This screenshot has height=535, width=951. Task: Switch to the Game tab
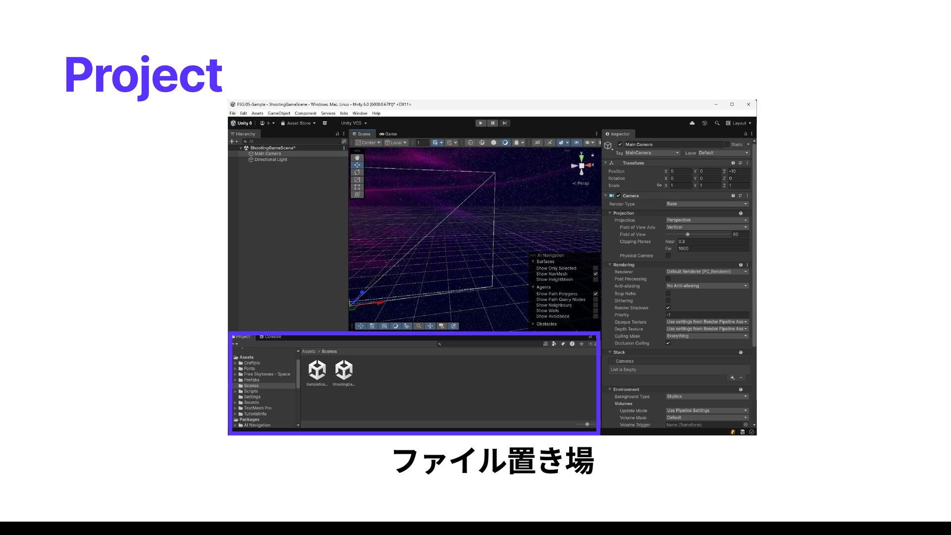click(388, 134)
